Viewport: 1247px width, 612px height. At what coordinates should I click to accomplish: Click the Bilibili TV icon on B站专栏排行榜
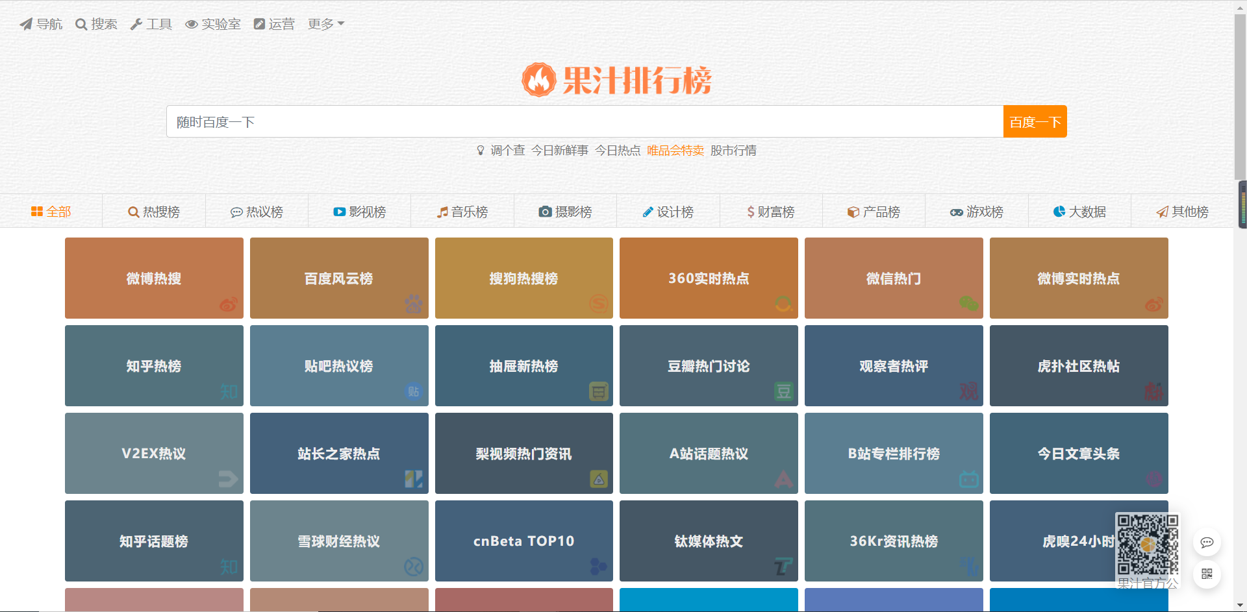click(969, 479)
